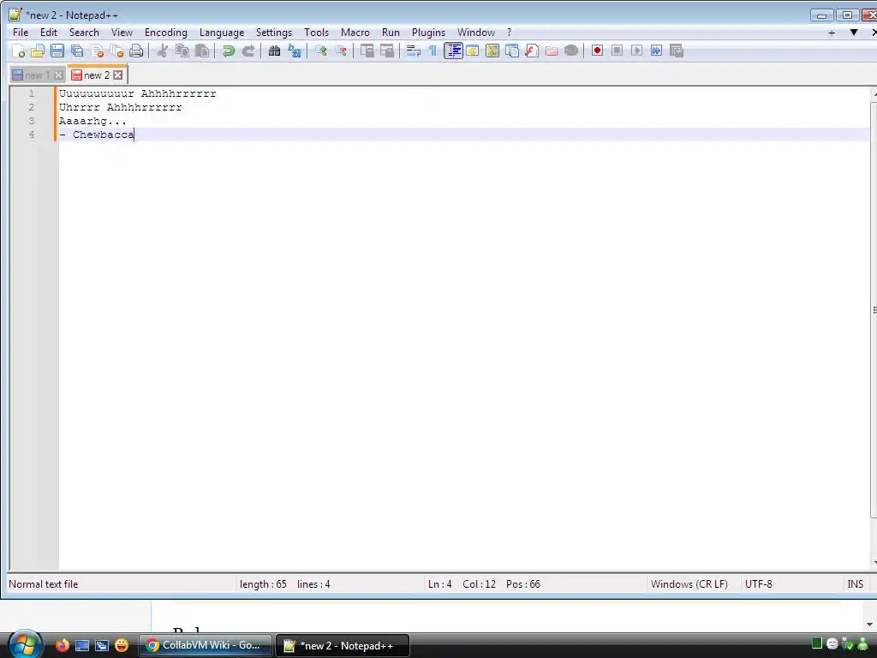Viewport: 877px width, 658px height.
Task: Click INS mode in status bar
Action: [x=855, y=584]
